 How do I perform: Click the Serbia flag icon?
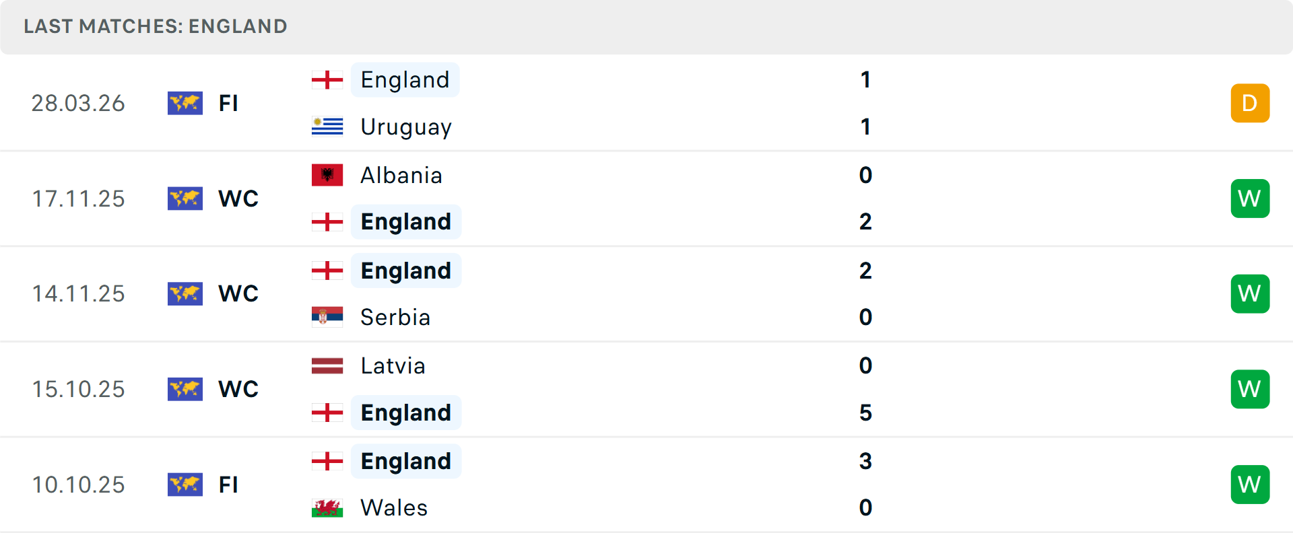coord(327,316)
